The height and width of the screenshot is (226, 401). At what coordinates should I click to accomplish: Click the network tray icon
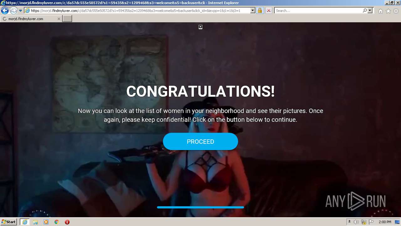tap(364, 222)
